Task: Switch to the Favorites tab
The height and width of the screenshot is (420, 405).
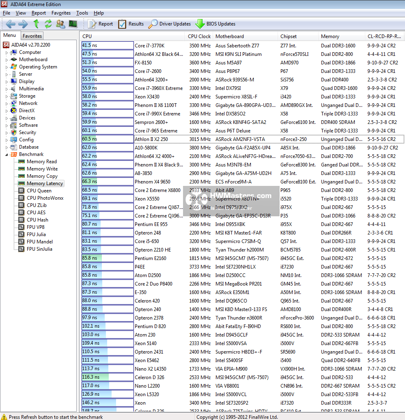Action: click(x=32, y=36)
